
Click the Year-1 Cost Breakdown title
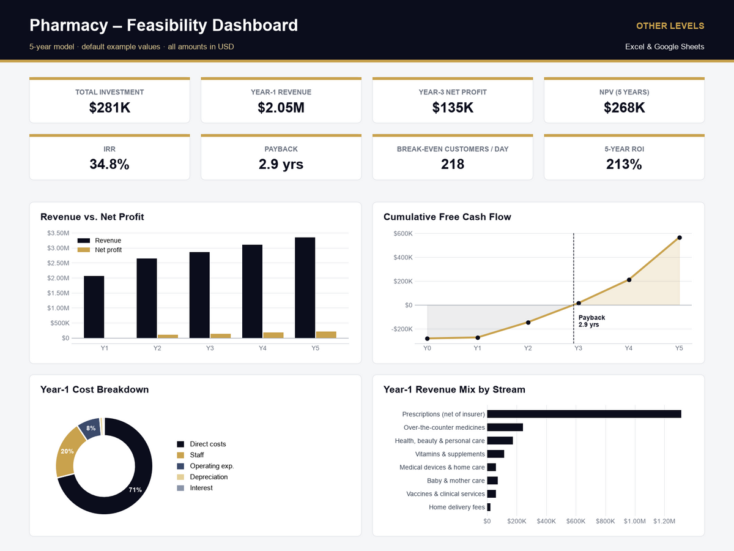(95, 389)
